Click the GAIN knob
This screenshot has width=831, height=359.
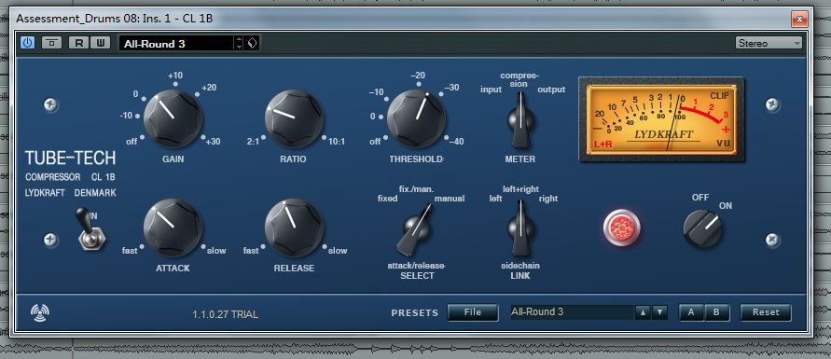[x=173, y=118]
